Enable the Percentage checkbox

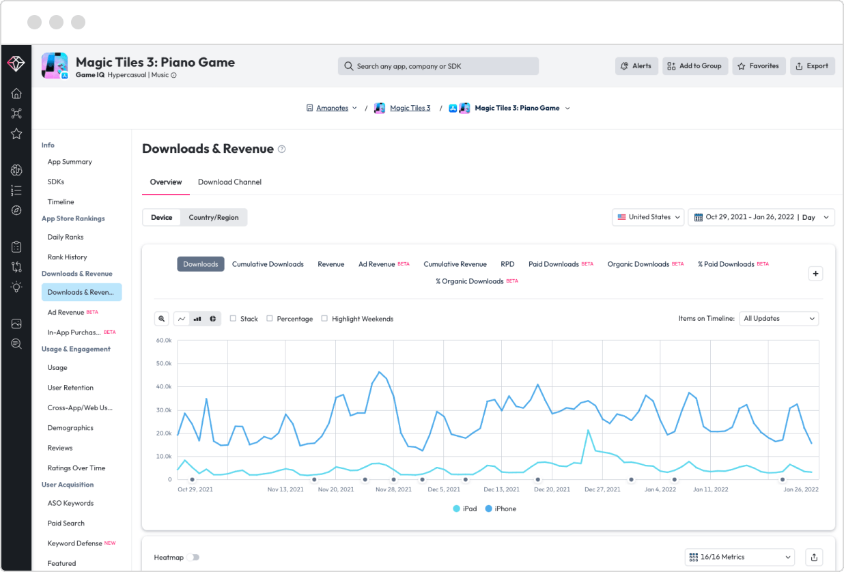tap(270, 319)
